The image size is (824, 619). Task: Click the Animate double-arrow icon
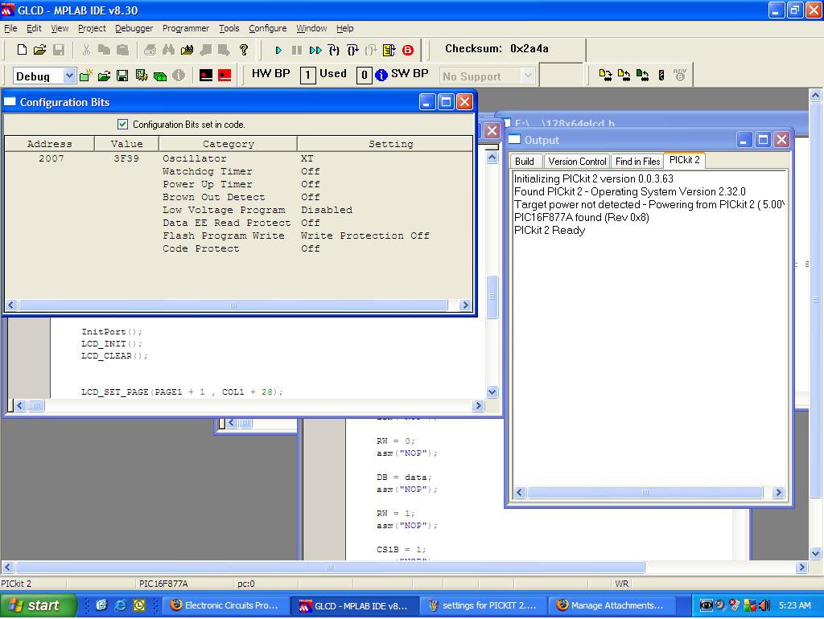315,50
